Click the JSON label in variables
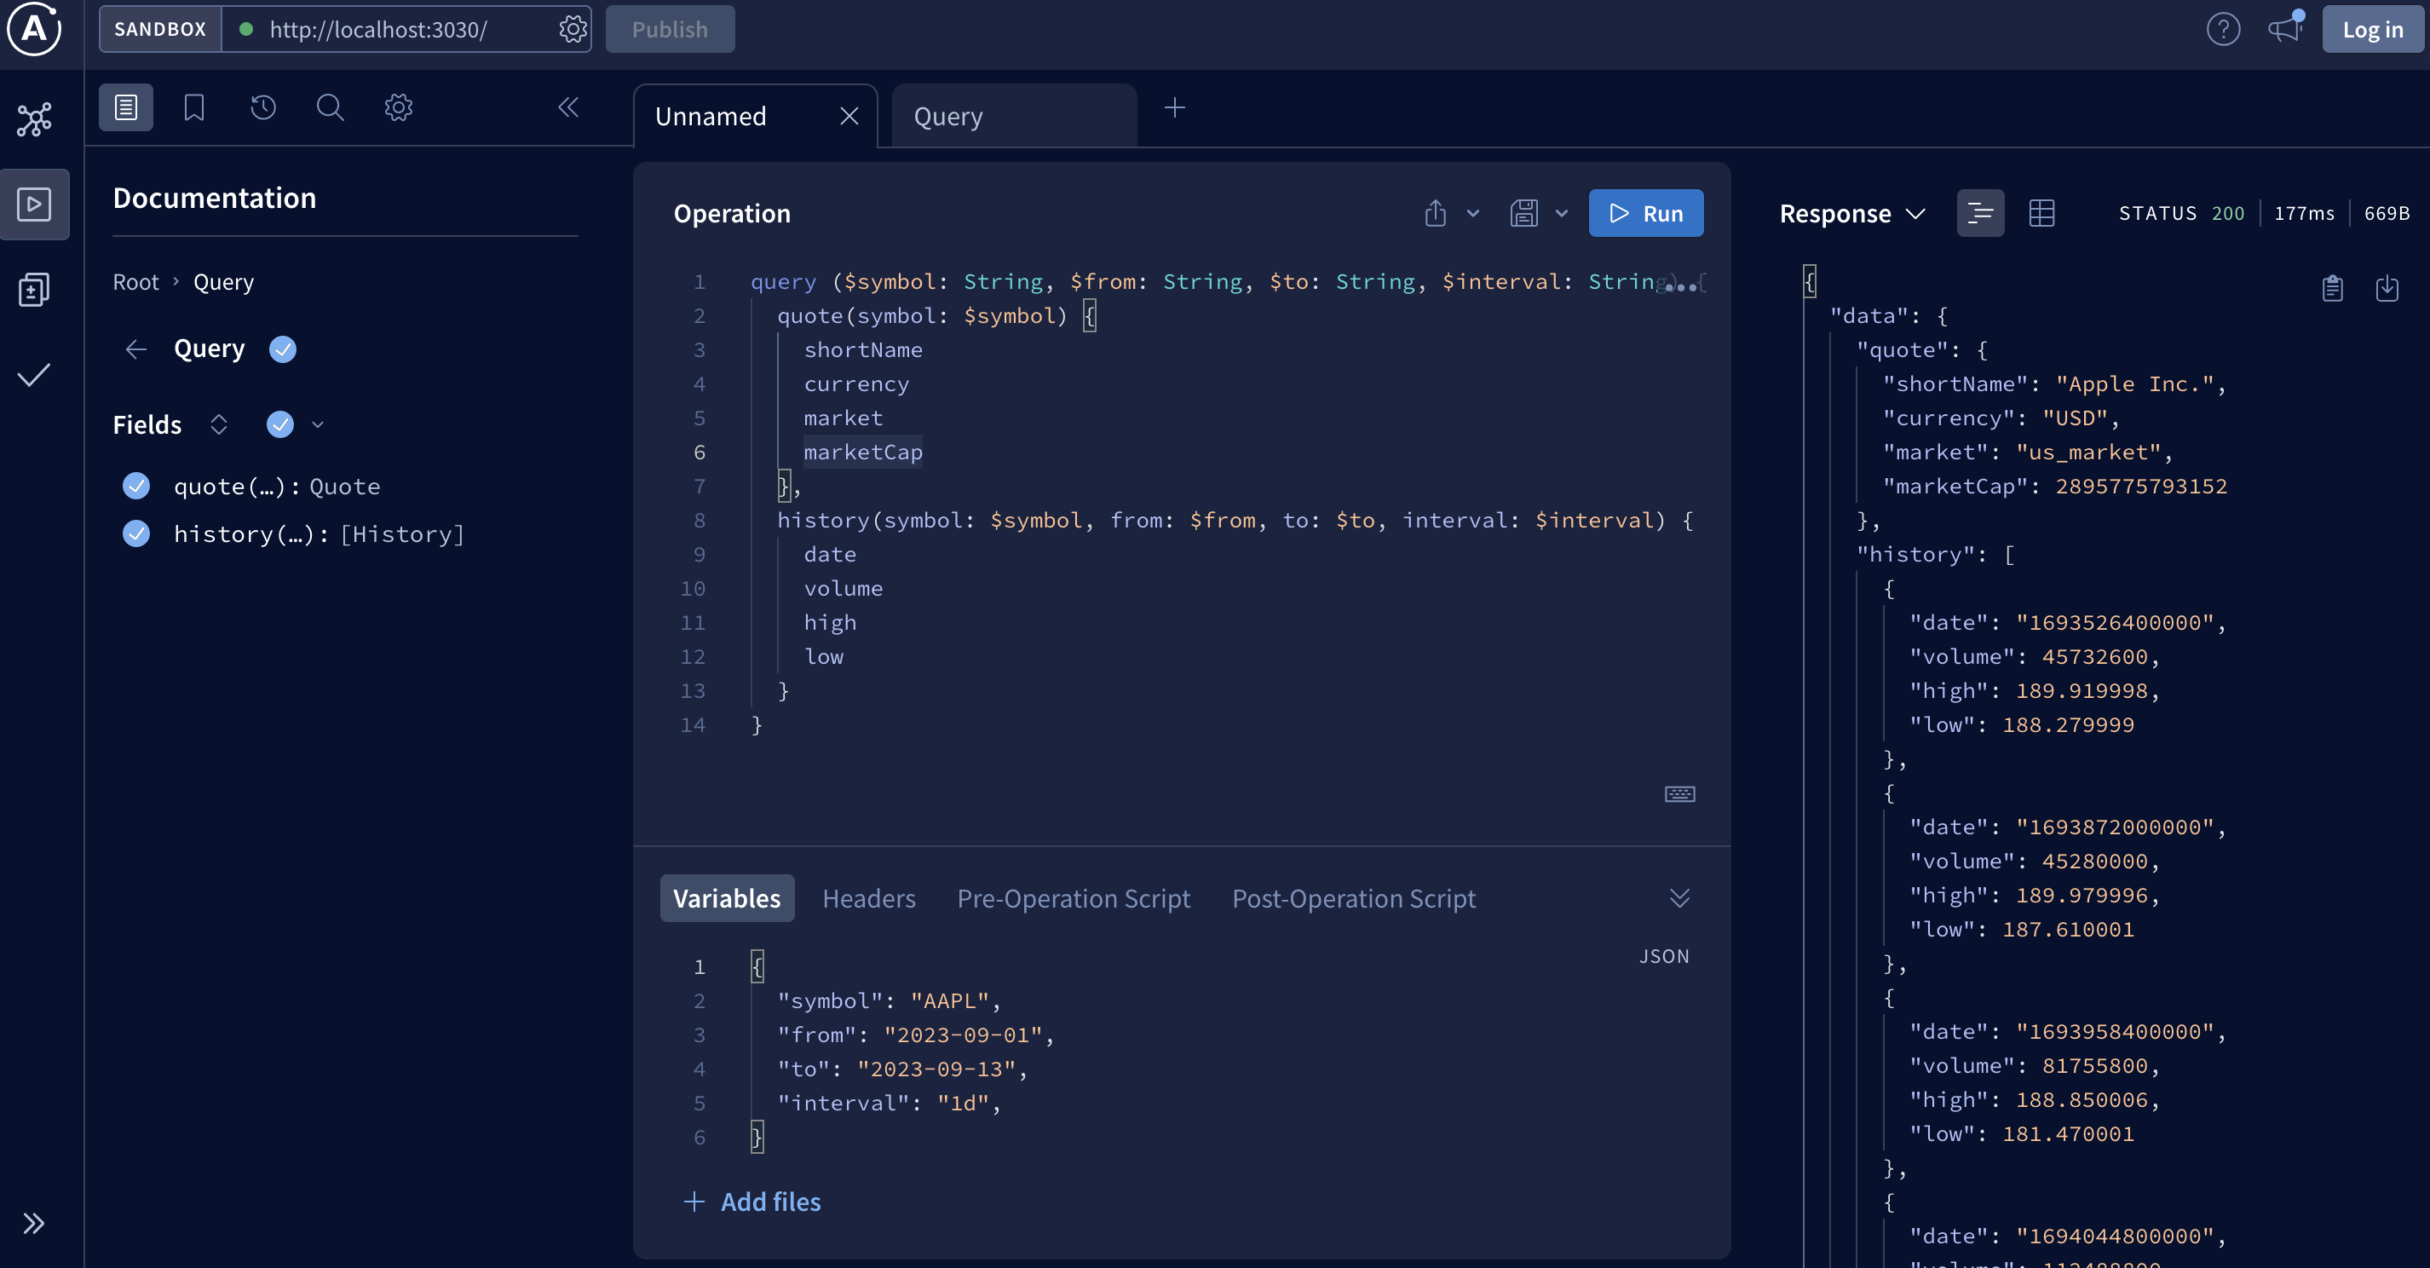 point(1664,956)
